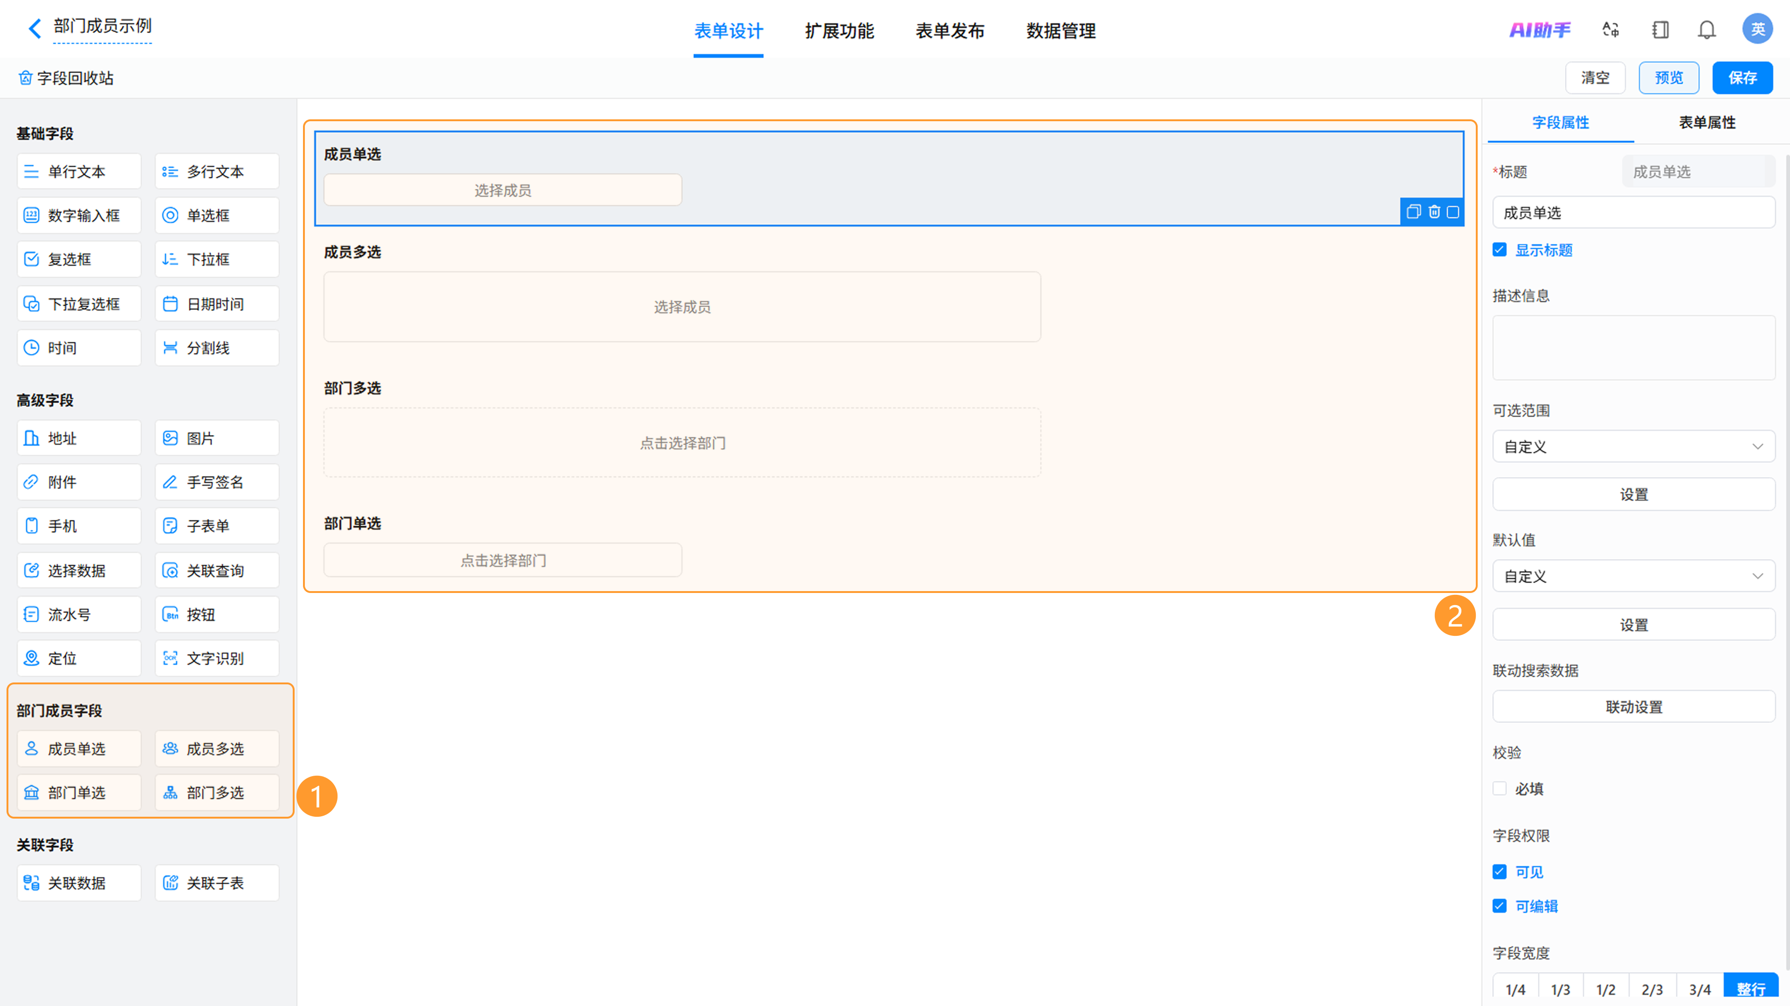Add a 下拉框 dropdown field

217,259
